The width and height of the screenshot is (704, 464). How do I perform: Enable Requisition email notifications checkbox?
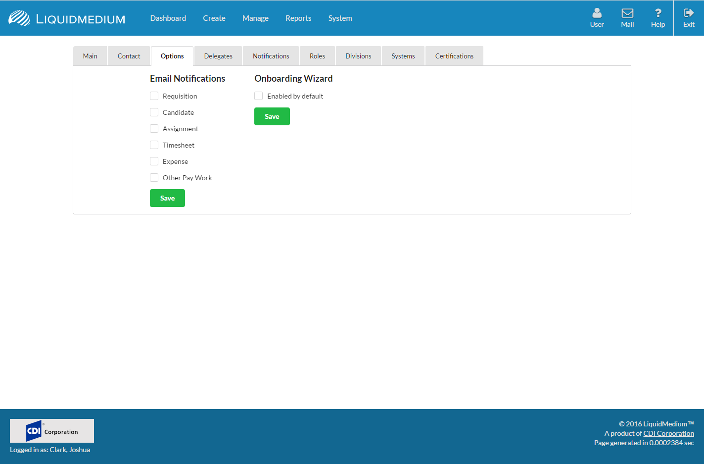(x=154, y=96)
